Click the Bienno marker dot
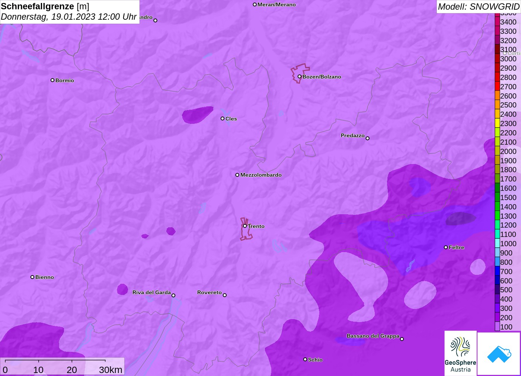This screenshot has height=376, width=521. (32, 277)
